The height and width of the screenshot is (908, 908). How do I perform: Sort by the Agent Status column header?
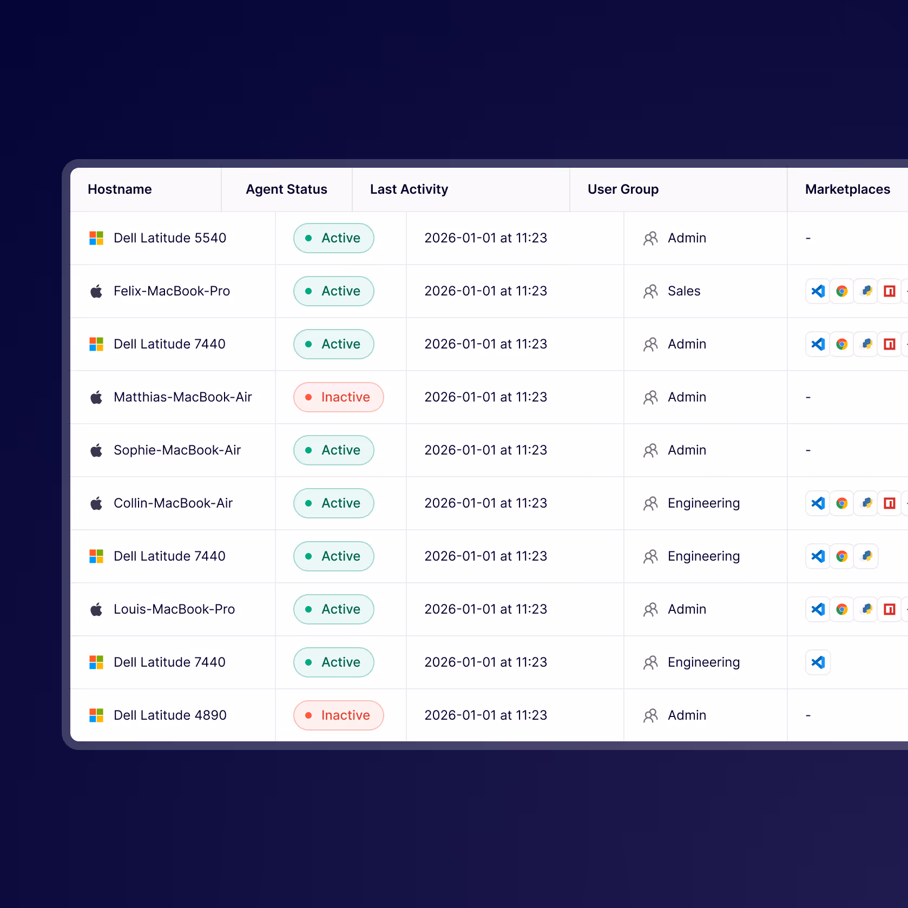pyautogui.click(x=286, y=189)
